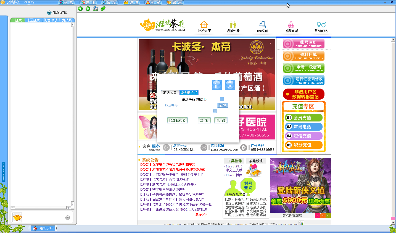Show focus banner slide 3

pyautogui.click(x=328, y=216)
